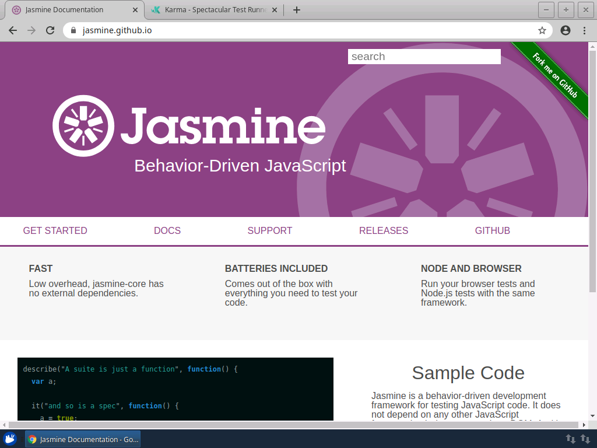Open the RELEASES page link

coord(384,230)
